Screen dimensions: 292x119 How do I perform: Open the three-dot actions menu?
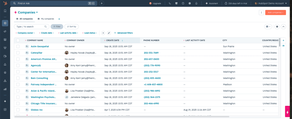pyautogui.click(x=261, y=13)
